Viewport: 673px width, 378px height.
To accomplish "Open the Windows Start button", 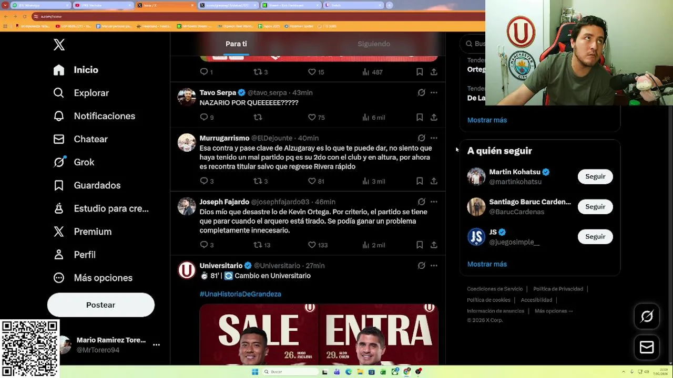I will coord(255,372).
